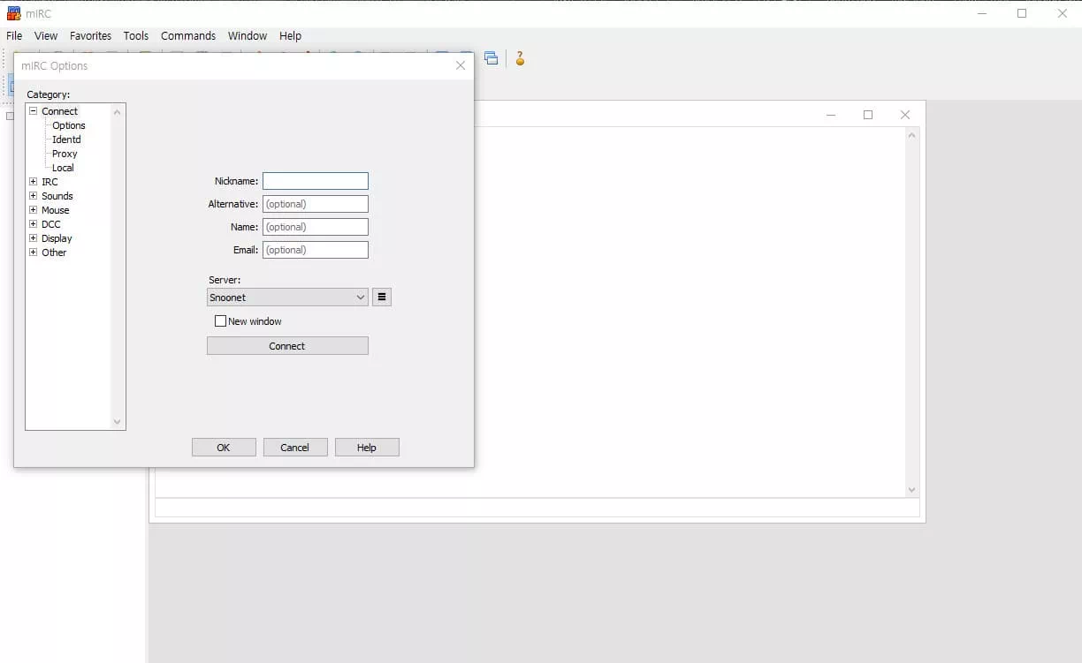Click the status window message input box
Screen dimensions: 1082x663
(537, 508)
